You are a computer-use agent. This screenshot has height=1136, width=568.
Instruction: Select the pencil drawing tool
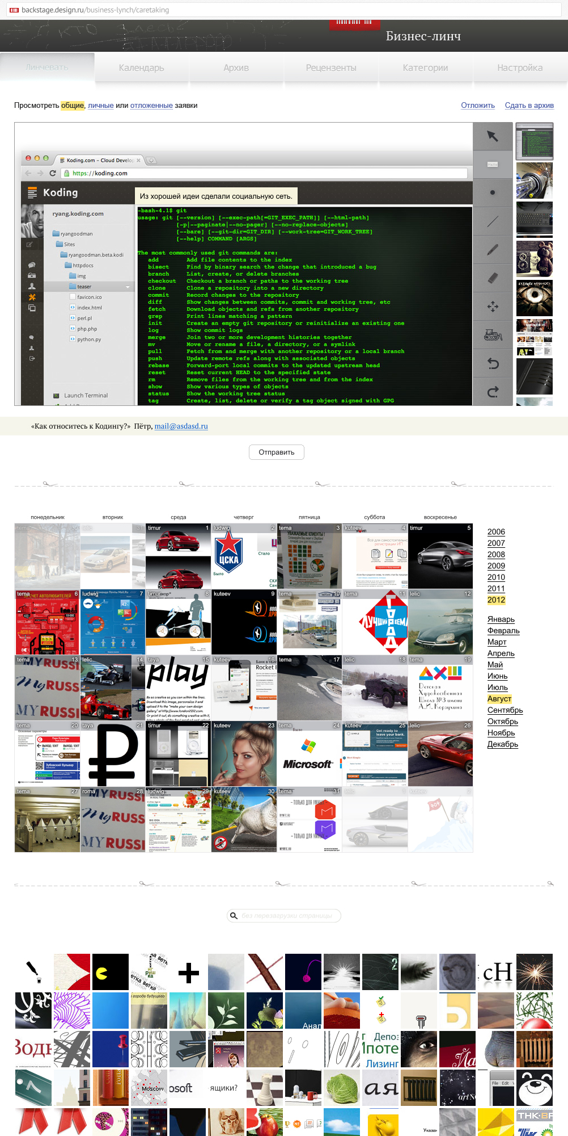493,250
